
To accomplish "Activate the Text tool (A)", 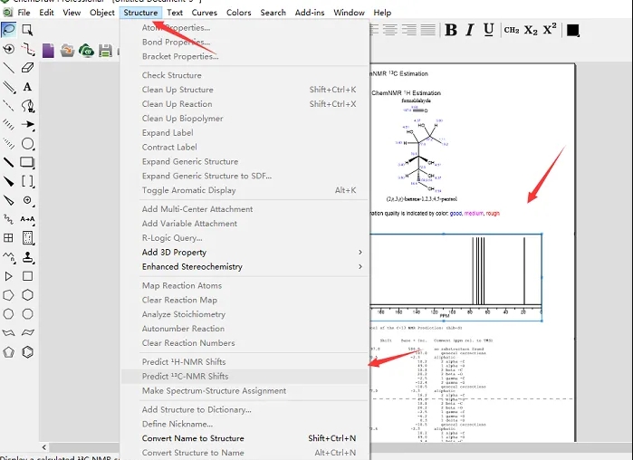I will pos(27,87).
